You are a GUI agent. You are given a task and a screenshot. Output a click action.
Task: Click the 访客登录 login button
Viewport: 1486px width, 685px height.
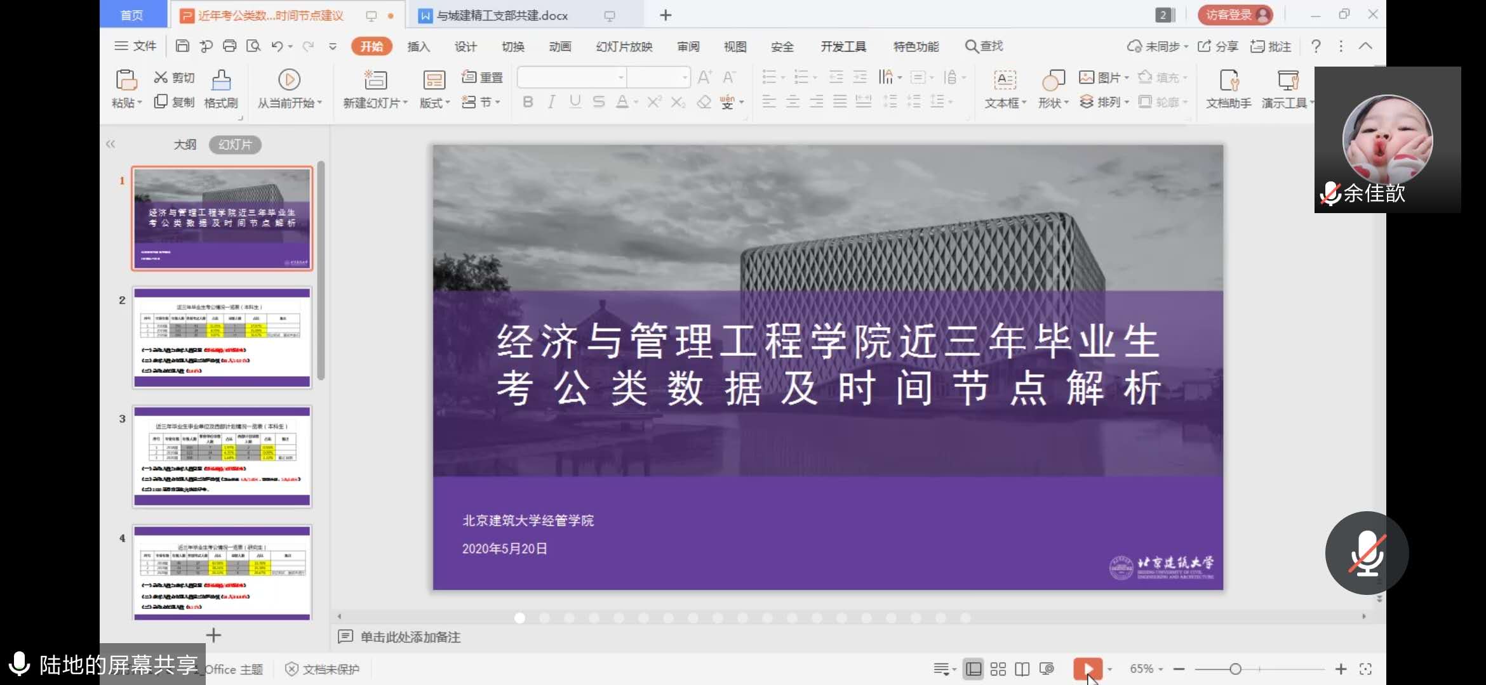[x=1235, y=15]
